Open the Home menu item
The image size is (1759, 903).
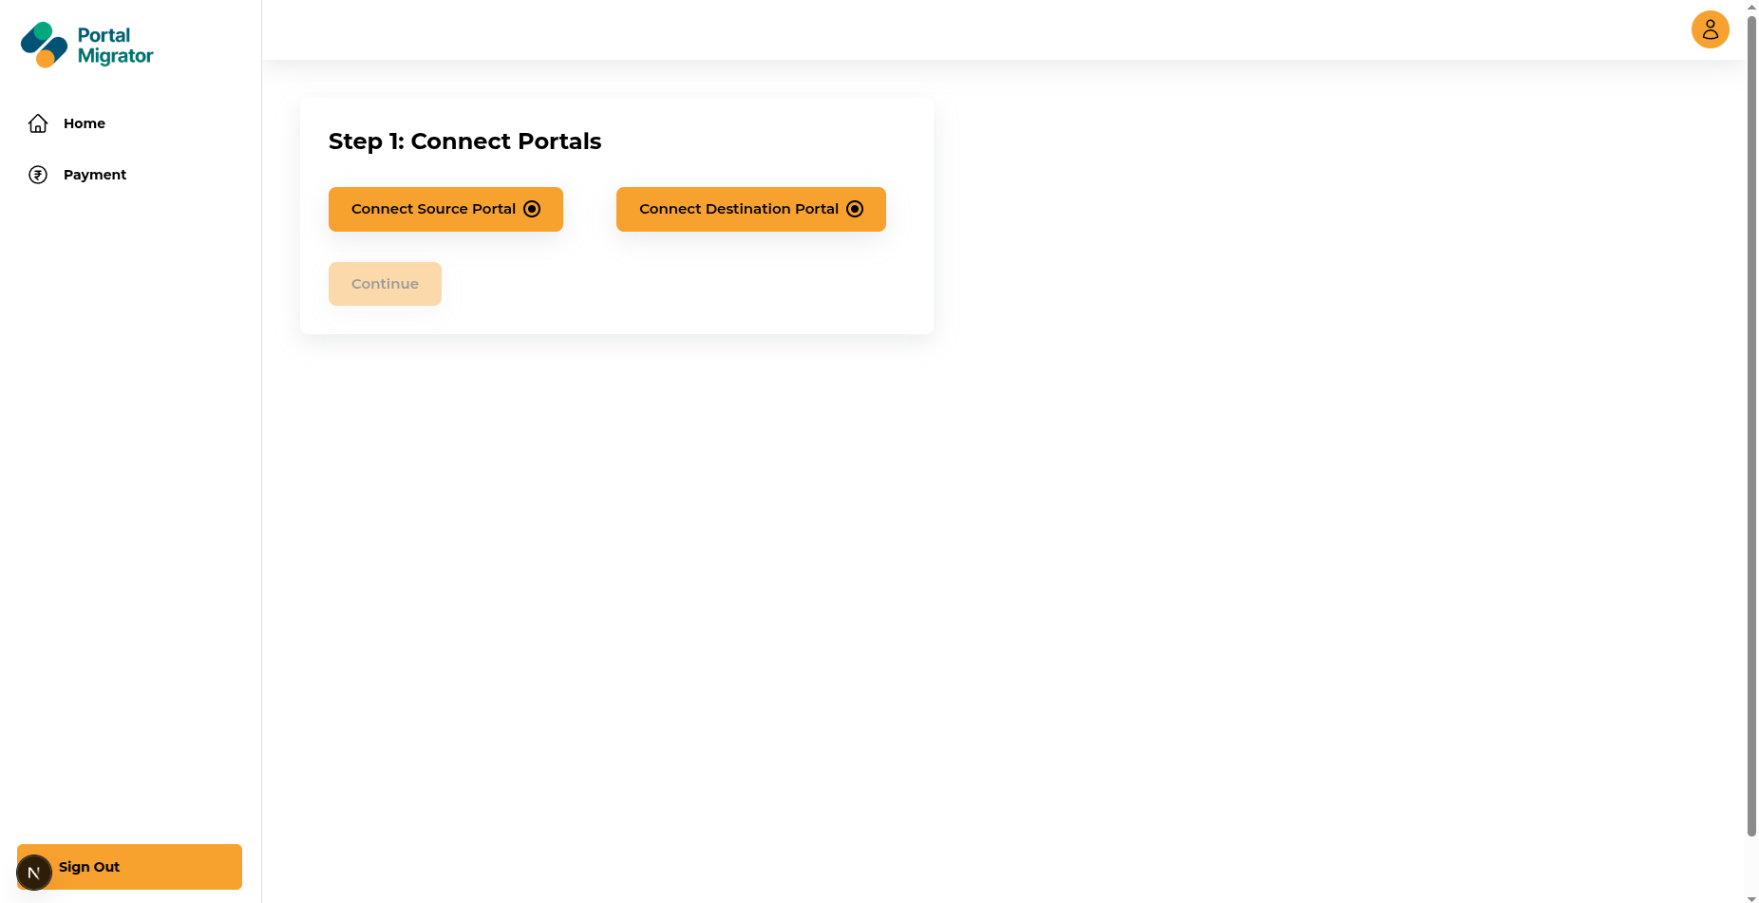(x=84, y=123)
